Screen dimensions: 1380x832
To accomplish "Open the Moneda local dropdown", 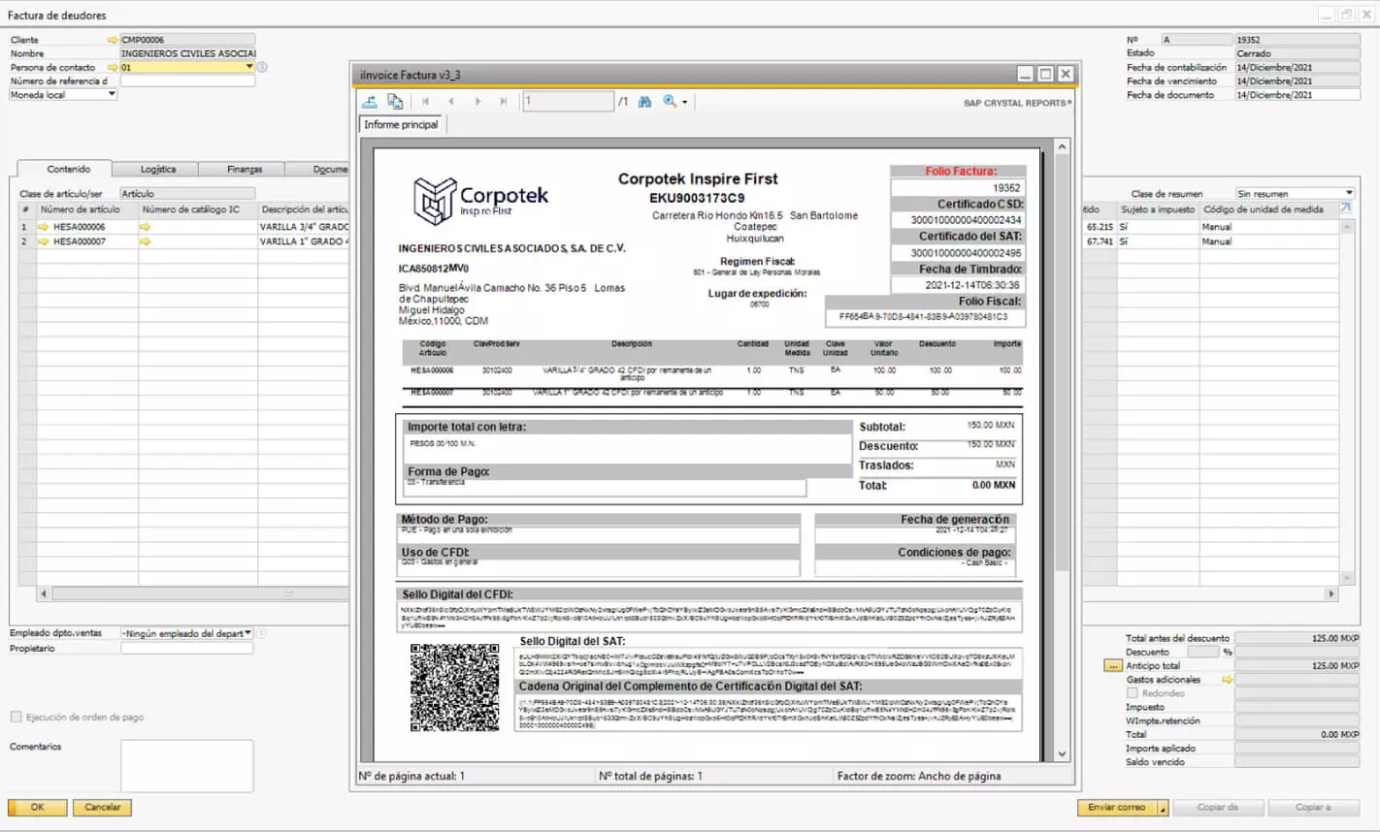I will click(112, 95).
